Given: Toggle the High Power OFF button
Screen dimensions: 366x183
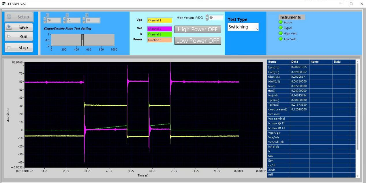Looking at the screenshot, I should [x=198, y=29].
